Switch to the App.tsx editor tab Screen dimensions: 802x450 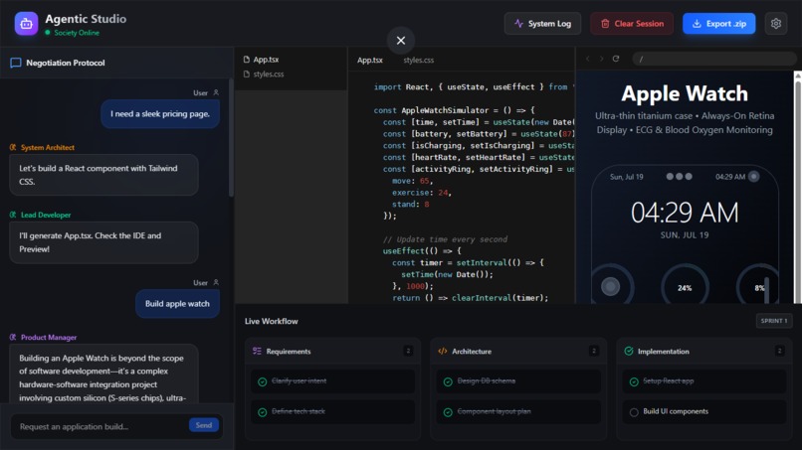pos(370,60)
